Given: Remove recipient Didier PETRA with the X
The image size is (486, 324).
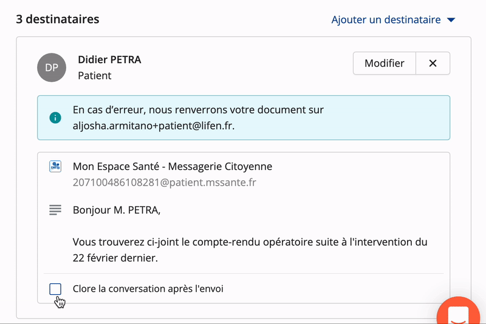Looking at the screenshot, I should 433,63.
